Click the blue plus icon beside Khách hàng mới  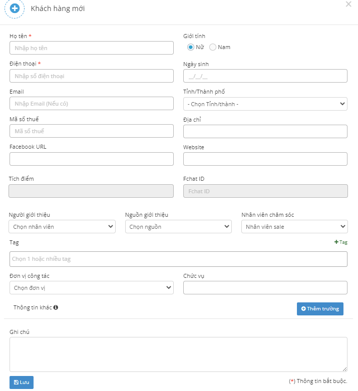[x=15, y=9]
